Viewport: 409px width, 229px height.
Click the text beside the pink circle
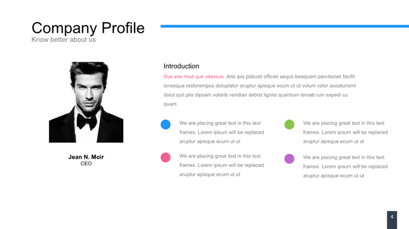click(221, 165)
